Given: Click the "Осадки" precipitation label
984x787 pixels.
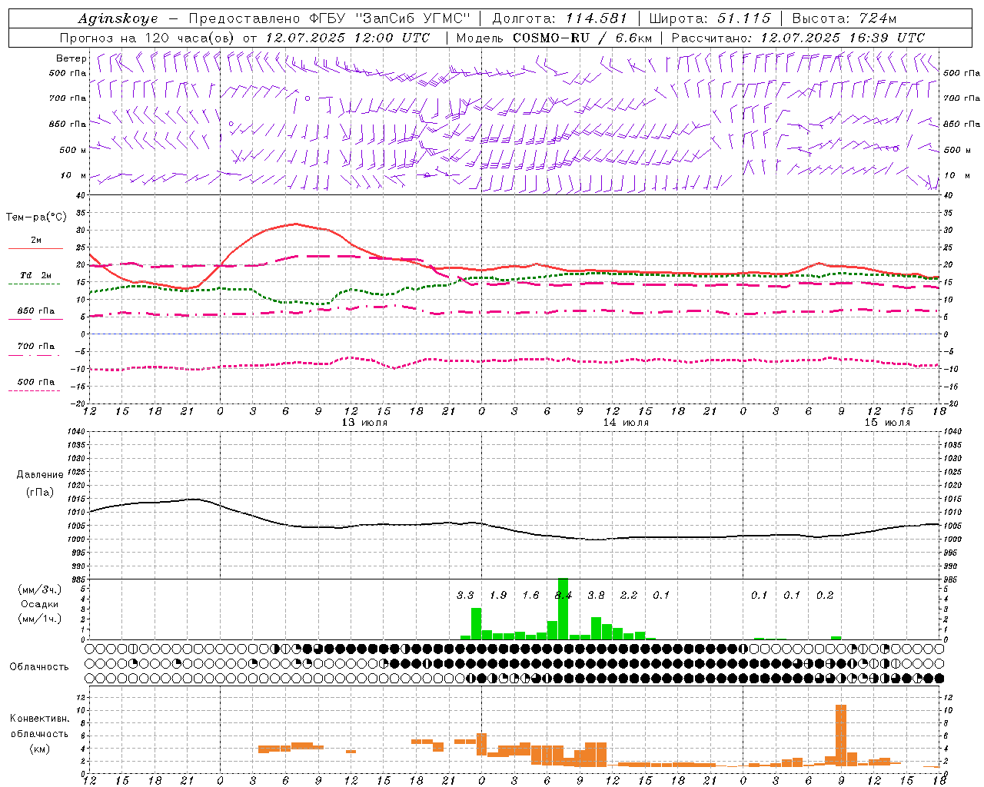Looking at the screenshot, I should (x=39, y=604).
